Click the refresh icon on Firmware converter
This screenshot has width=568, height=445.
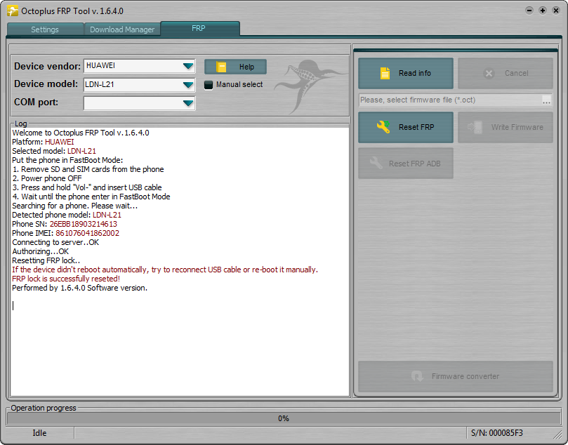click(417, 376)
